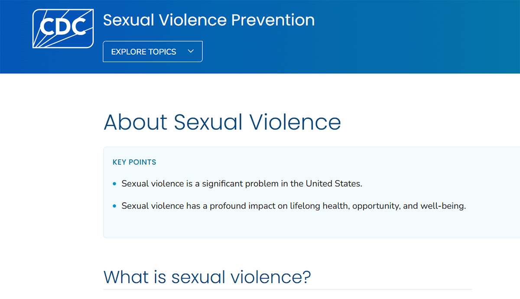Click the light blue Key Points box
Viewport: 520px width, 299px height.
coord(311,192)
